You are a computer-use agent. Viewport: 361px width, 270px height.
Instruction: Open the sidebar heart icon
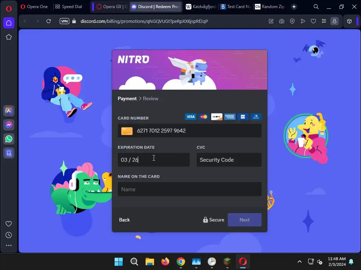[8, 224]
